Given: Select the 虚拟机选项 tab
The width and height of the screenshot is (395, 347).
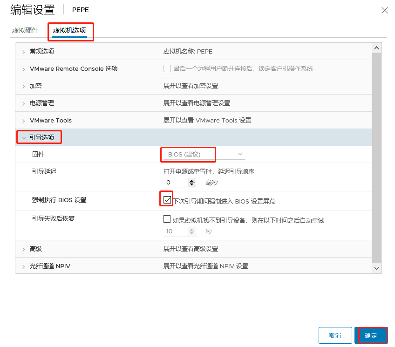Looking at the screenshot, I should point(69,30).
